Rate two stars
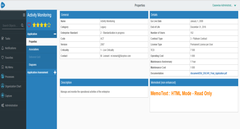The height and width of the screenshot is (129, 240). pyautogui.click(x=38, y=25)
